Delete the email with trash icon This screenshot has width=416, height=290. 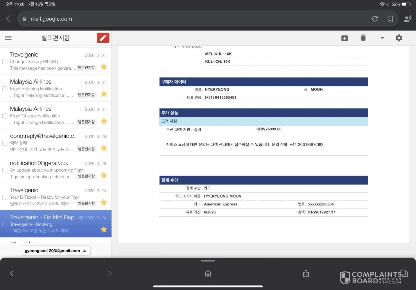click(x=363, y=38)
